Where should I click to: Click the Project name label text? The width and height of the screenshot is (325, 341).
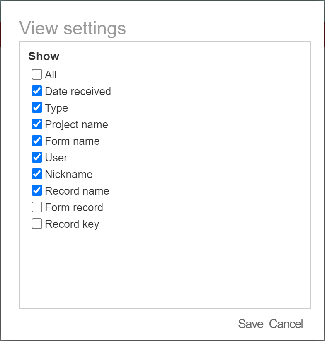point(76,125)
